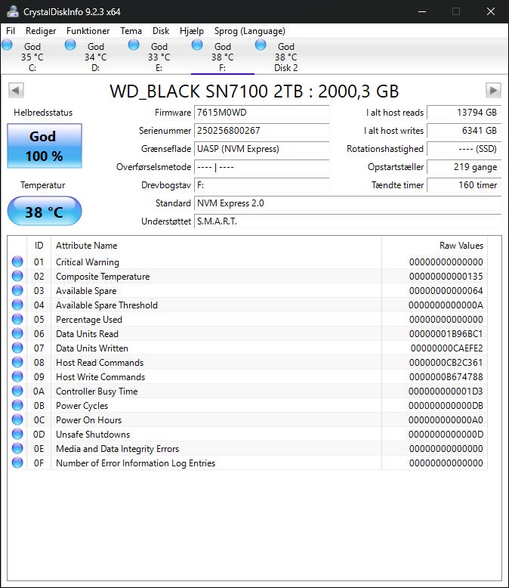Viewport: 509px width, 588px height.
Task: Click the Unsafe Shutdowns status orb
Action: pyautogui.click(x=17, y=435)
